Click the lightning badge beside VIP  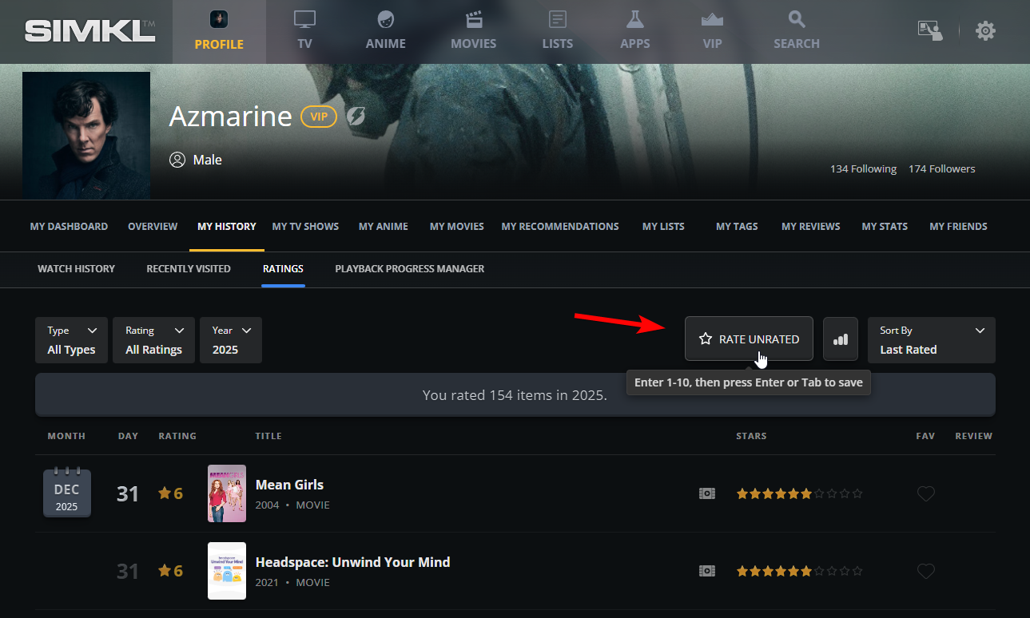[x=356, y=117]
